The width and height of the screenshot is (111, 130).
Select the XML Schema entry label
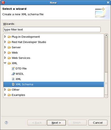pyautogui.click(x=24, y=84)
